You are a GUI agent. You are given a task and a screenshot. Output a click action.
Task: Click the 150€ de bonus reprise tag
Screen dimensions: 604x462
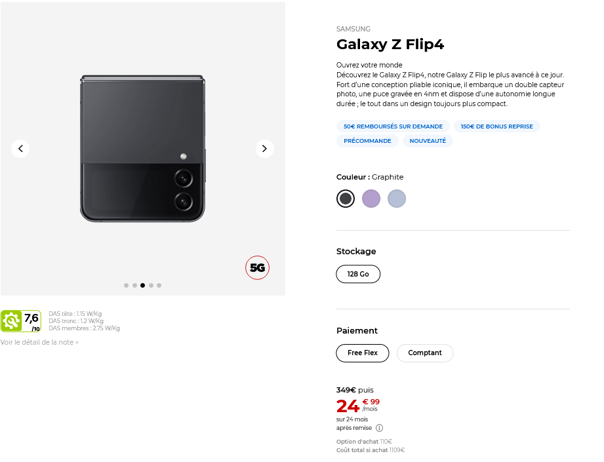497,126
